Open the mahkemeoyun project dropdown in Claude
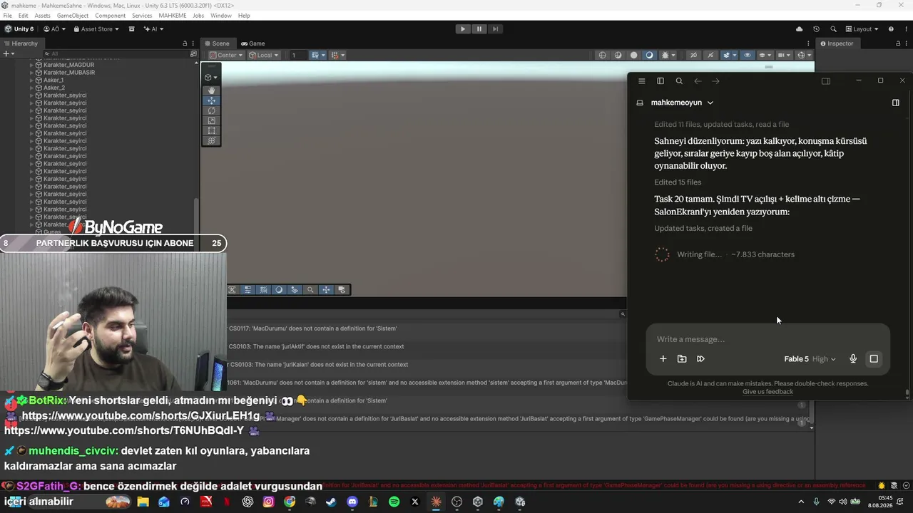The height and width of the screenshot is (513, 913). 681,103
